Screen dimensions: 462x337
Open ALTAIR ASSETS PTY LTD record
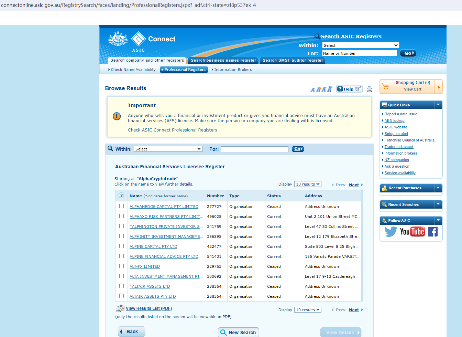coord(153,296)
